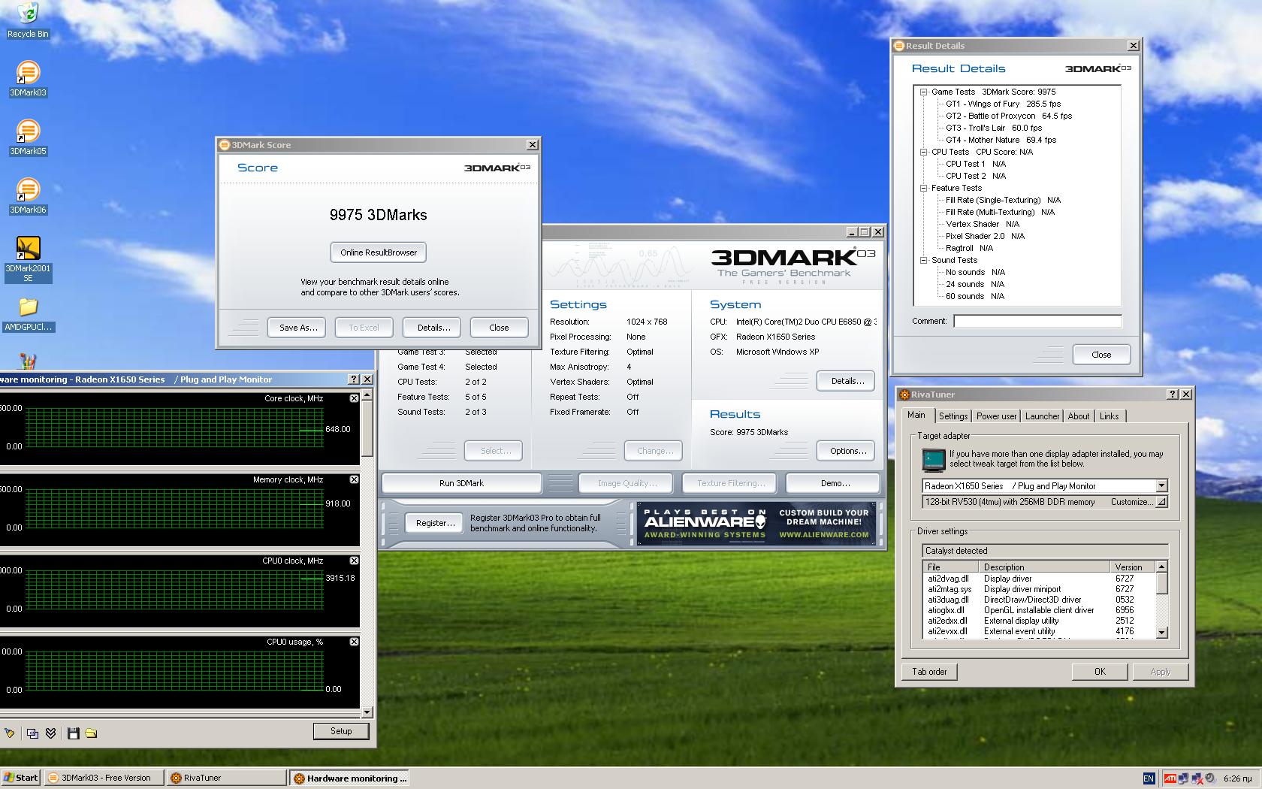Open the AMDGPUCl... folder on the desktop
1262x789 pixels.
pos(28,315)
